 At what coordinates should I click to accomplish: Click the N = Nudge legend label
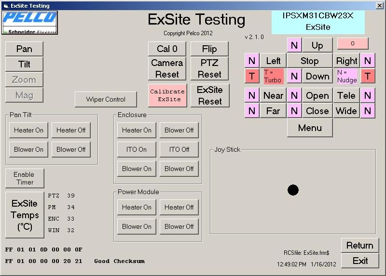347,76
